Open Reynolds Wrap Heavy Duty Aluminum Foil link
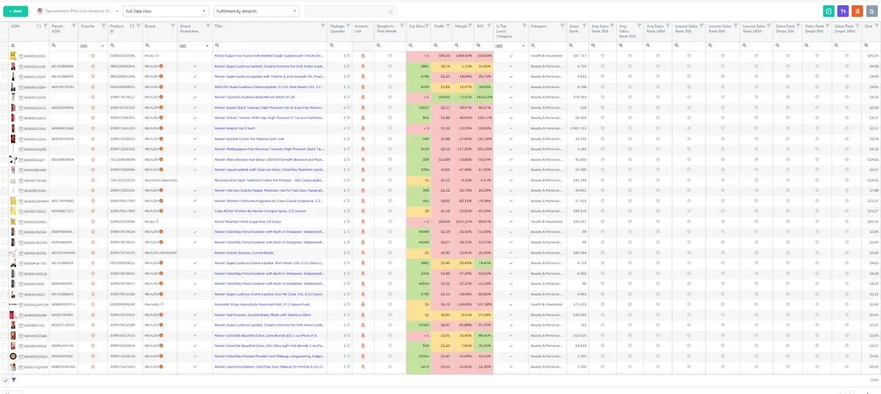881x394 pixels. pyautogui.click(x=262, y=304)
